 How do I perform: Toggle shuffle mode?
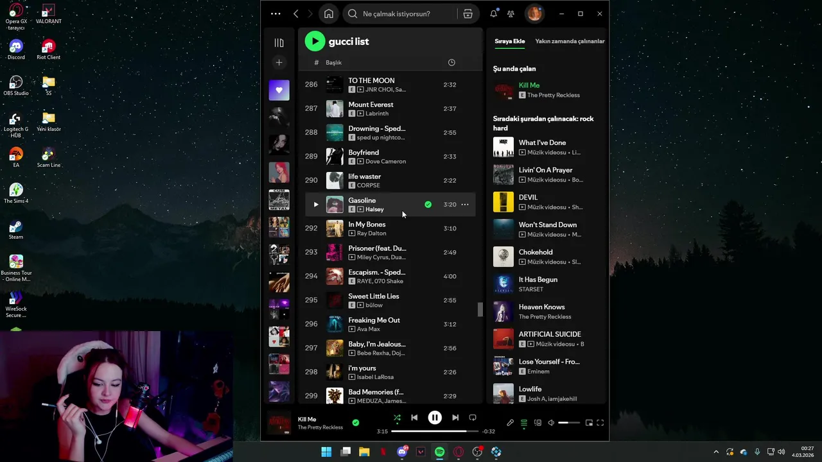point(397,418)
